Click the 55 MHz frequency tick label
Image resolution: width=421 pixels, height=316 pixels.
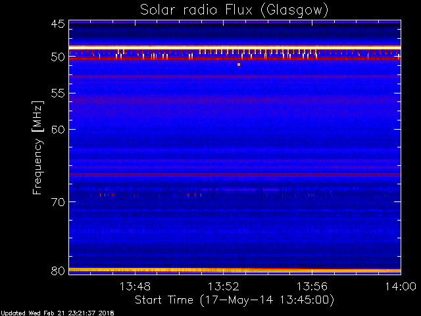(x=58, y=93)
